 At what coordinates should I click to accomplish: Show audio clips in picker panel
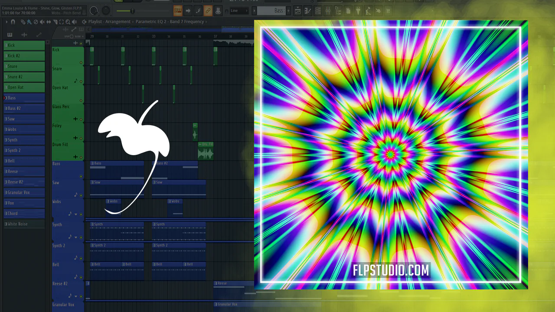[x=24, y=35]
